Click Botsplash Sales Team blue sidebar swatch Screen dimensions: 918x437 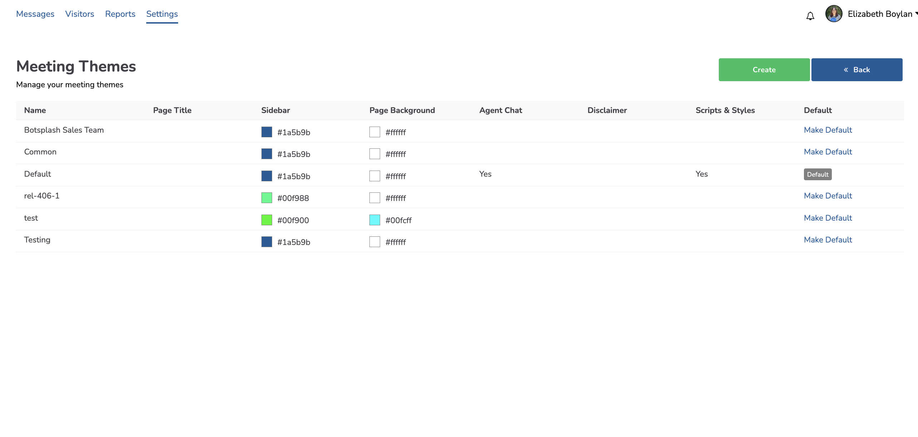coord(266,132)
